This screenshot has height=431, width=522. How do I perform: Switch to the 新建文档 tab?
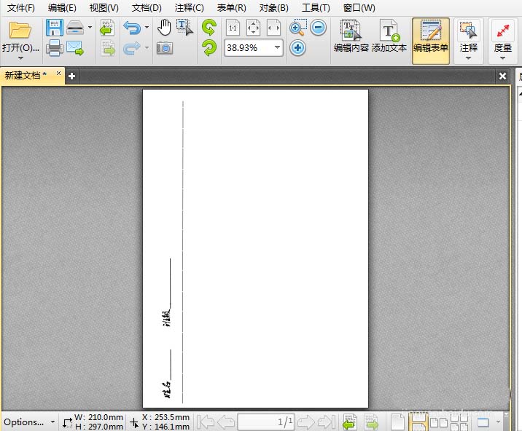pyautogui.click(x=26, y=75)
